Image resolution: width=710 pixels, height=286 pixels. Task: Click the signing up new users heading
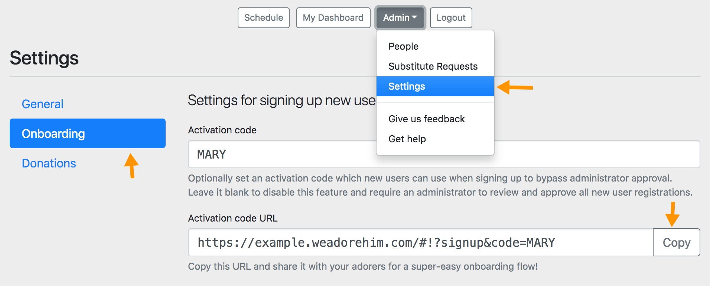(x=281, y=100)
